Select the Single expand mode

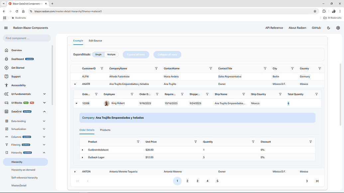[98, 54]
